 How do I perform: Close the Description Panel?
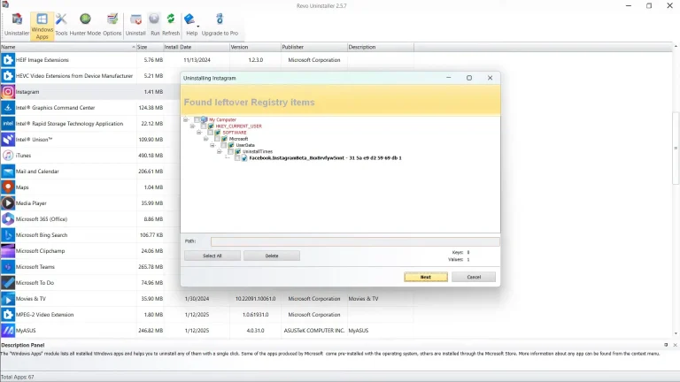click(675, 345)
